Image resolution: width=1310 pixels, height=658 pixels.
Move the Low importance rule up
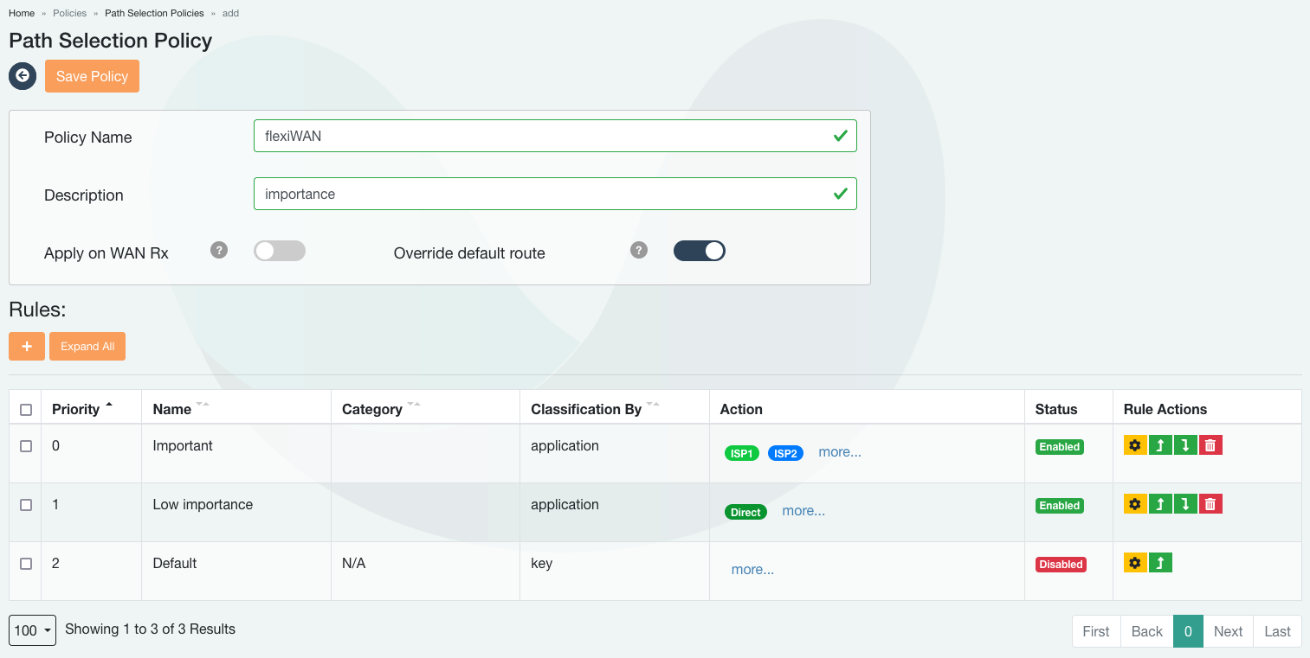[1160, 504]
